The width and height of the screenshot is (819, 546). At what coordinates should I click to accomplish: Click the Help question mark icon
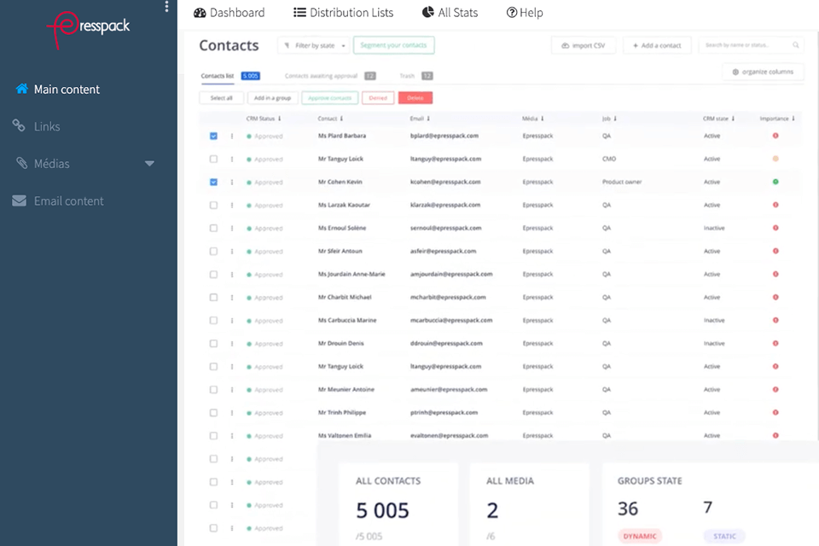click(511, 13)
